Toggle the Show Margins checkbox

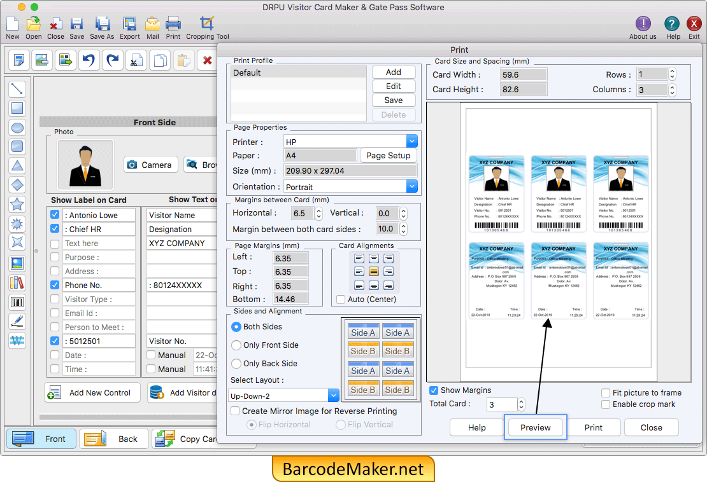click(434, 390)
